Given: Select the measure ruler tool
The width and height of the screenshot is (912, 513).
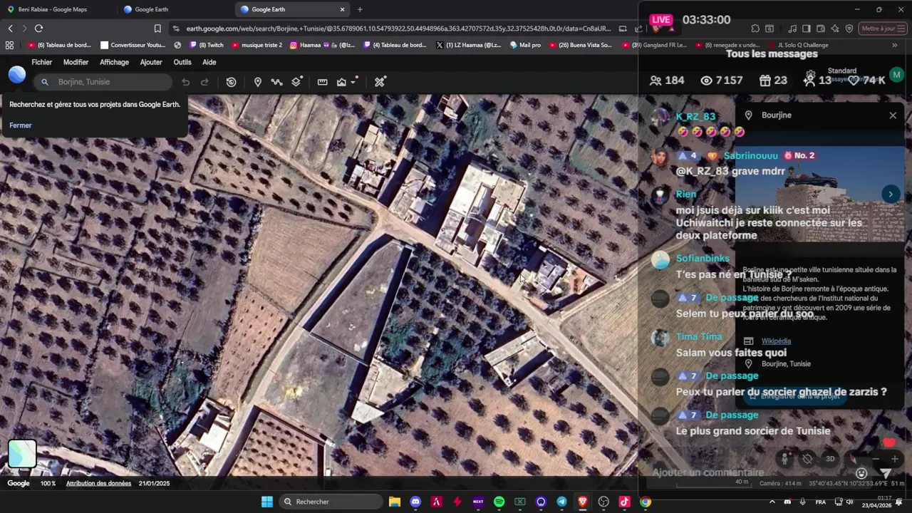Looking at the screenshot, I should (322, 82).
